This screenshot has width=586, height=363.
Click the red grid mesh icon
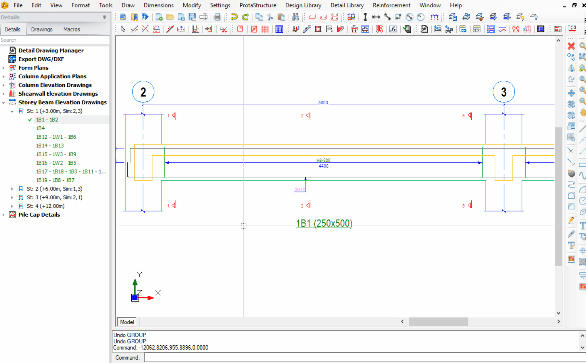(265, 29)
